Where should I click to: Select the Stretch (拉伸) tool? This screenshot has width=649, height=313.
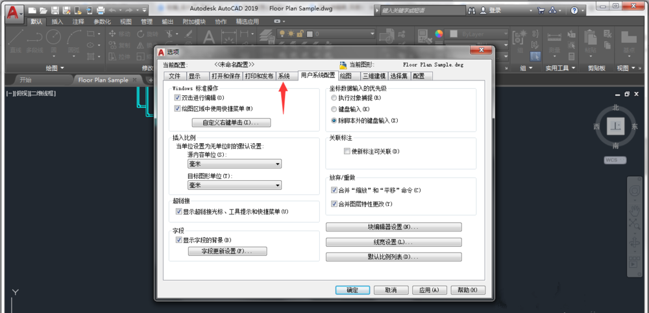(119, 56)
